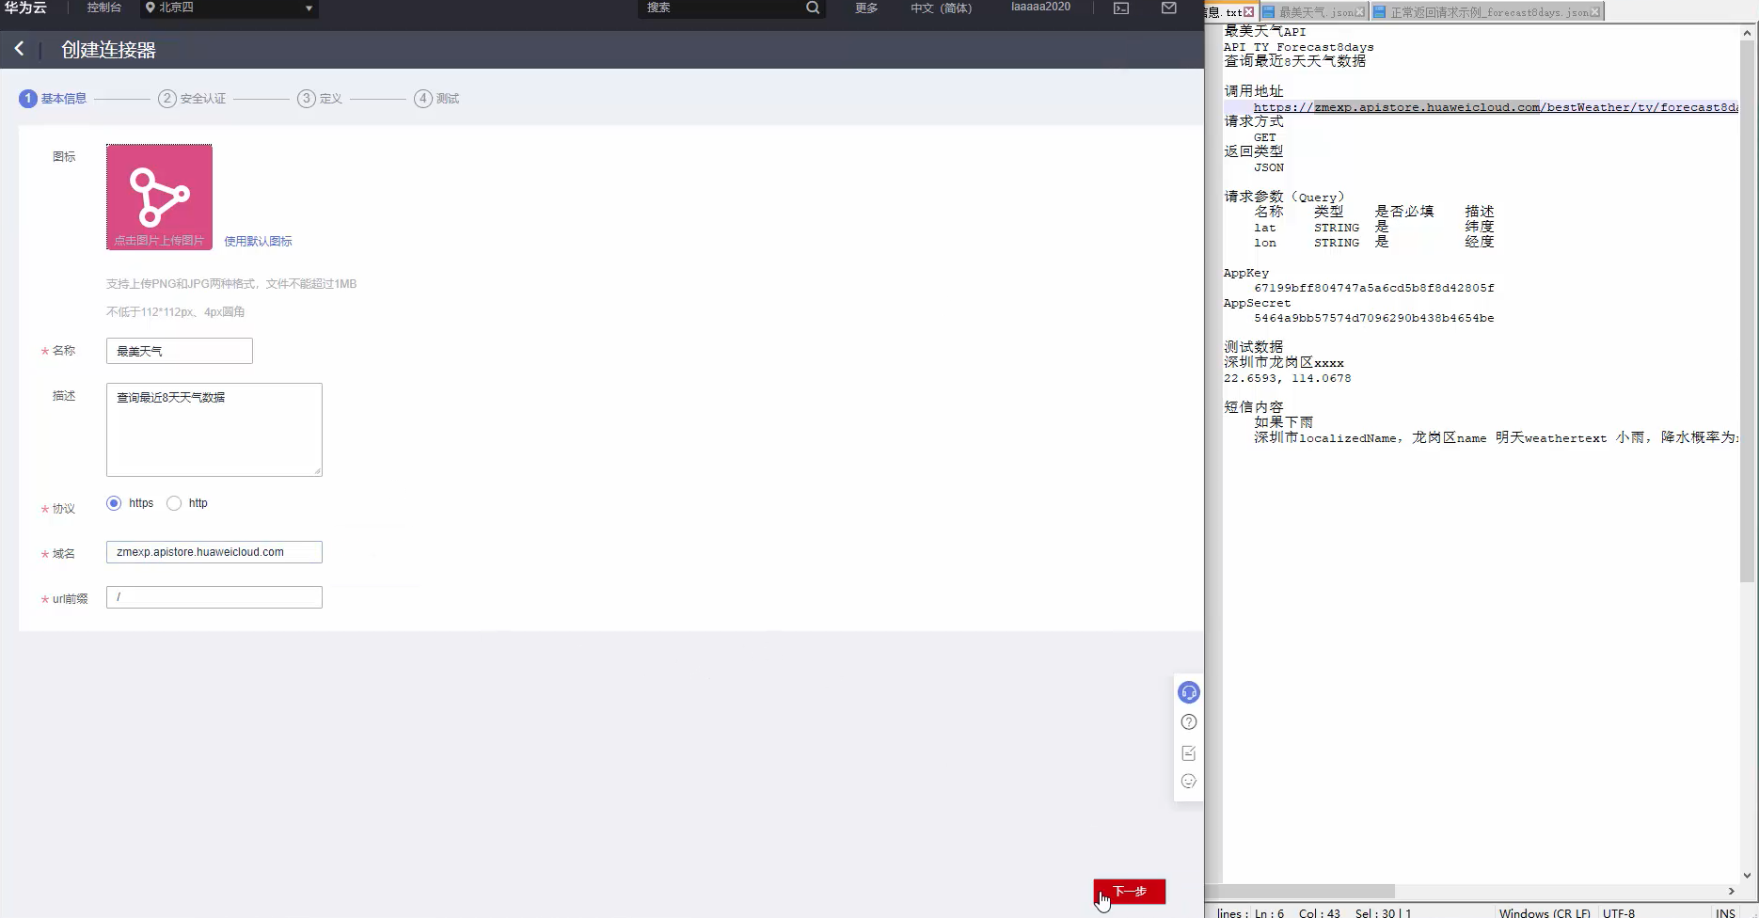This screenshot has width=1759, height=918.
Task: Click the JSON return type text
Action: pos(1269,167)
